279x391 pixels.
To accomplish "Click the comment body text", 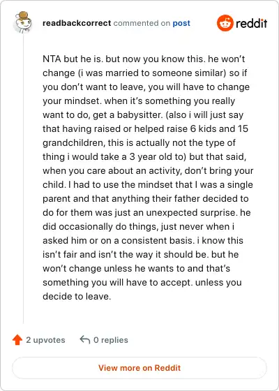I will click(x=148, y=178).
